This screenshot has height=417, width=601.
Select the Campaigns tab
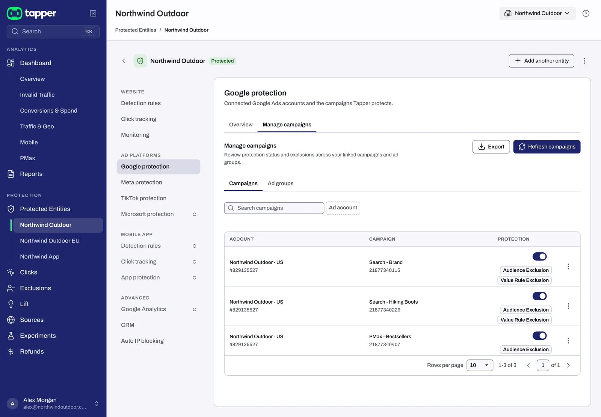pos(243,184)
